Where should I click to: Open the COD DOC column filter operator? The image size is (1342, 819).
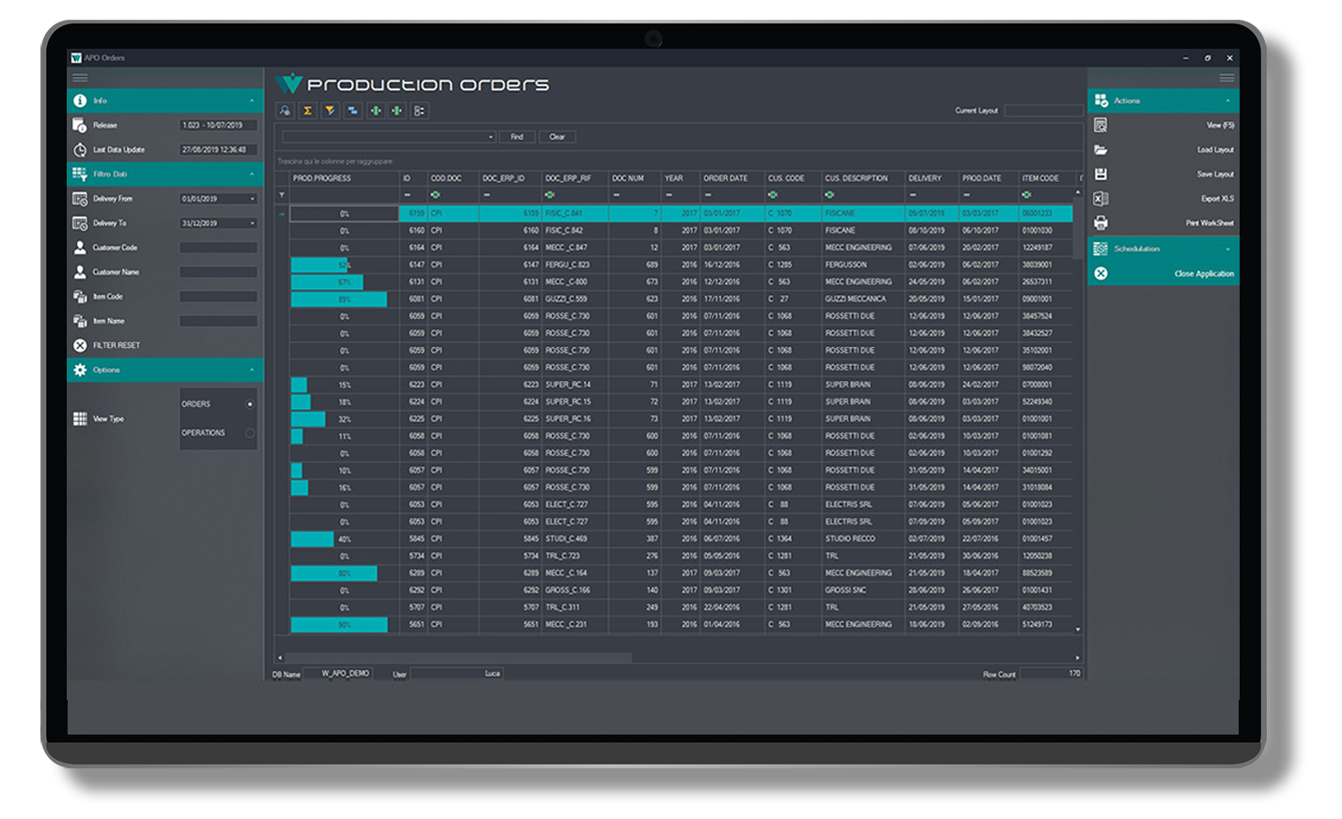[436, 195]
